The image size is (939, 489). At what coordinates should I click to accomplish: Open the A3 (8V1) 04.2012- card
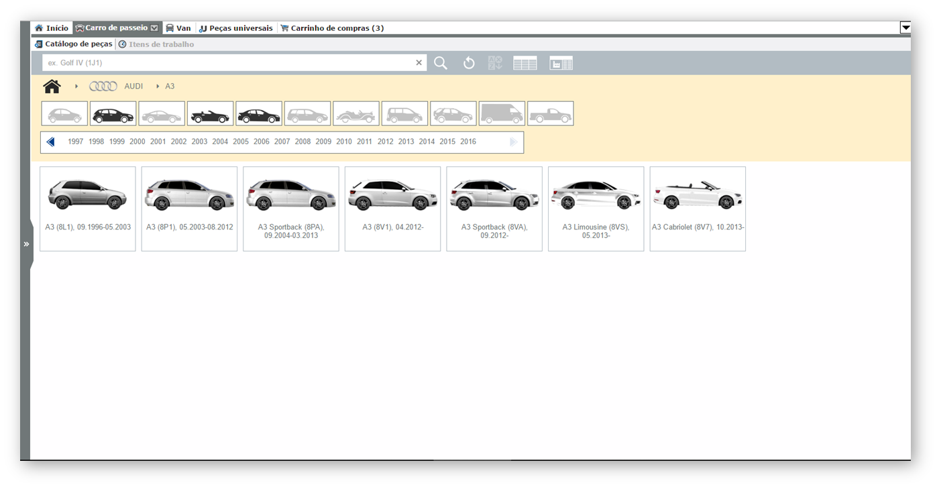[393, 209]
